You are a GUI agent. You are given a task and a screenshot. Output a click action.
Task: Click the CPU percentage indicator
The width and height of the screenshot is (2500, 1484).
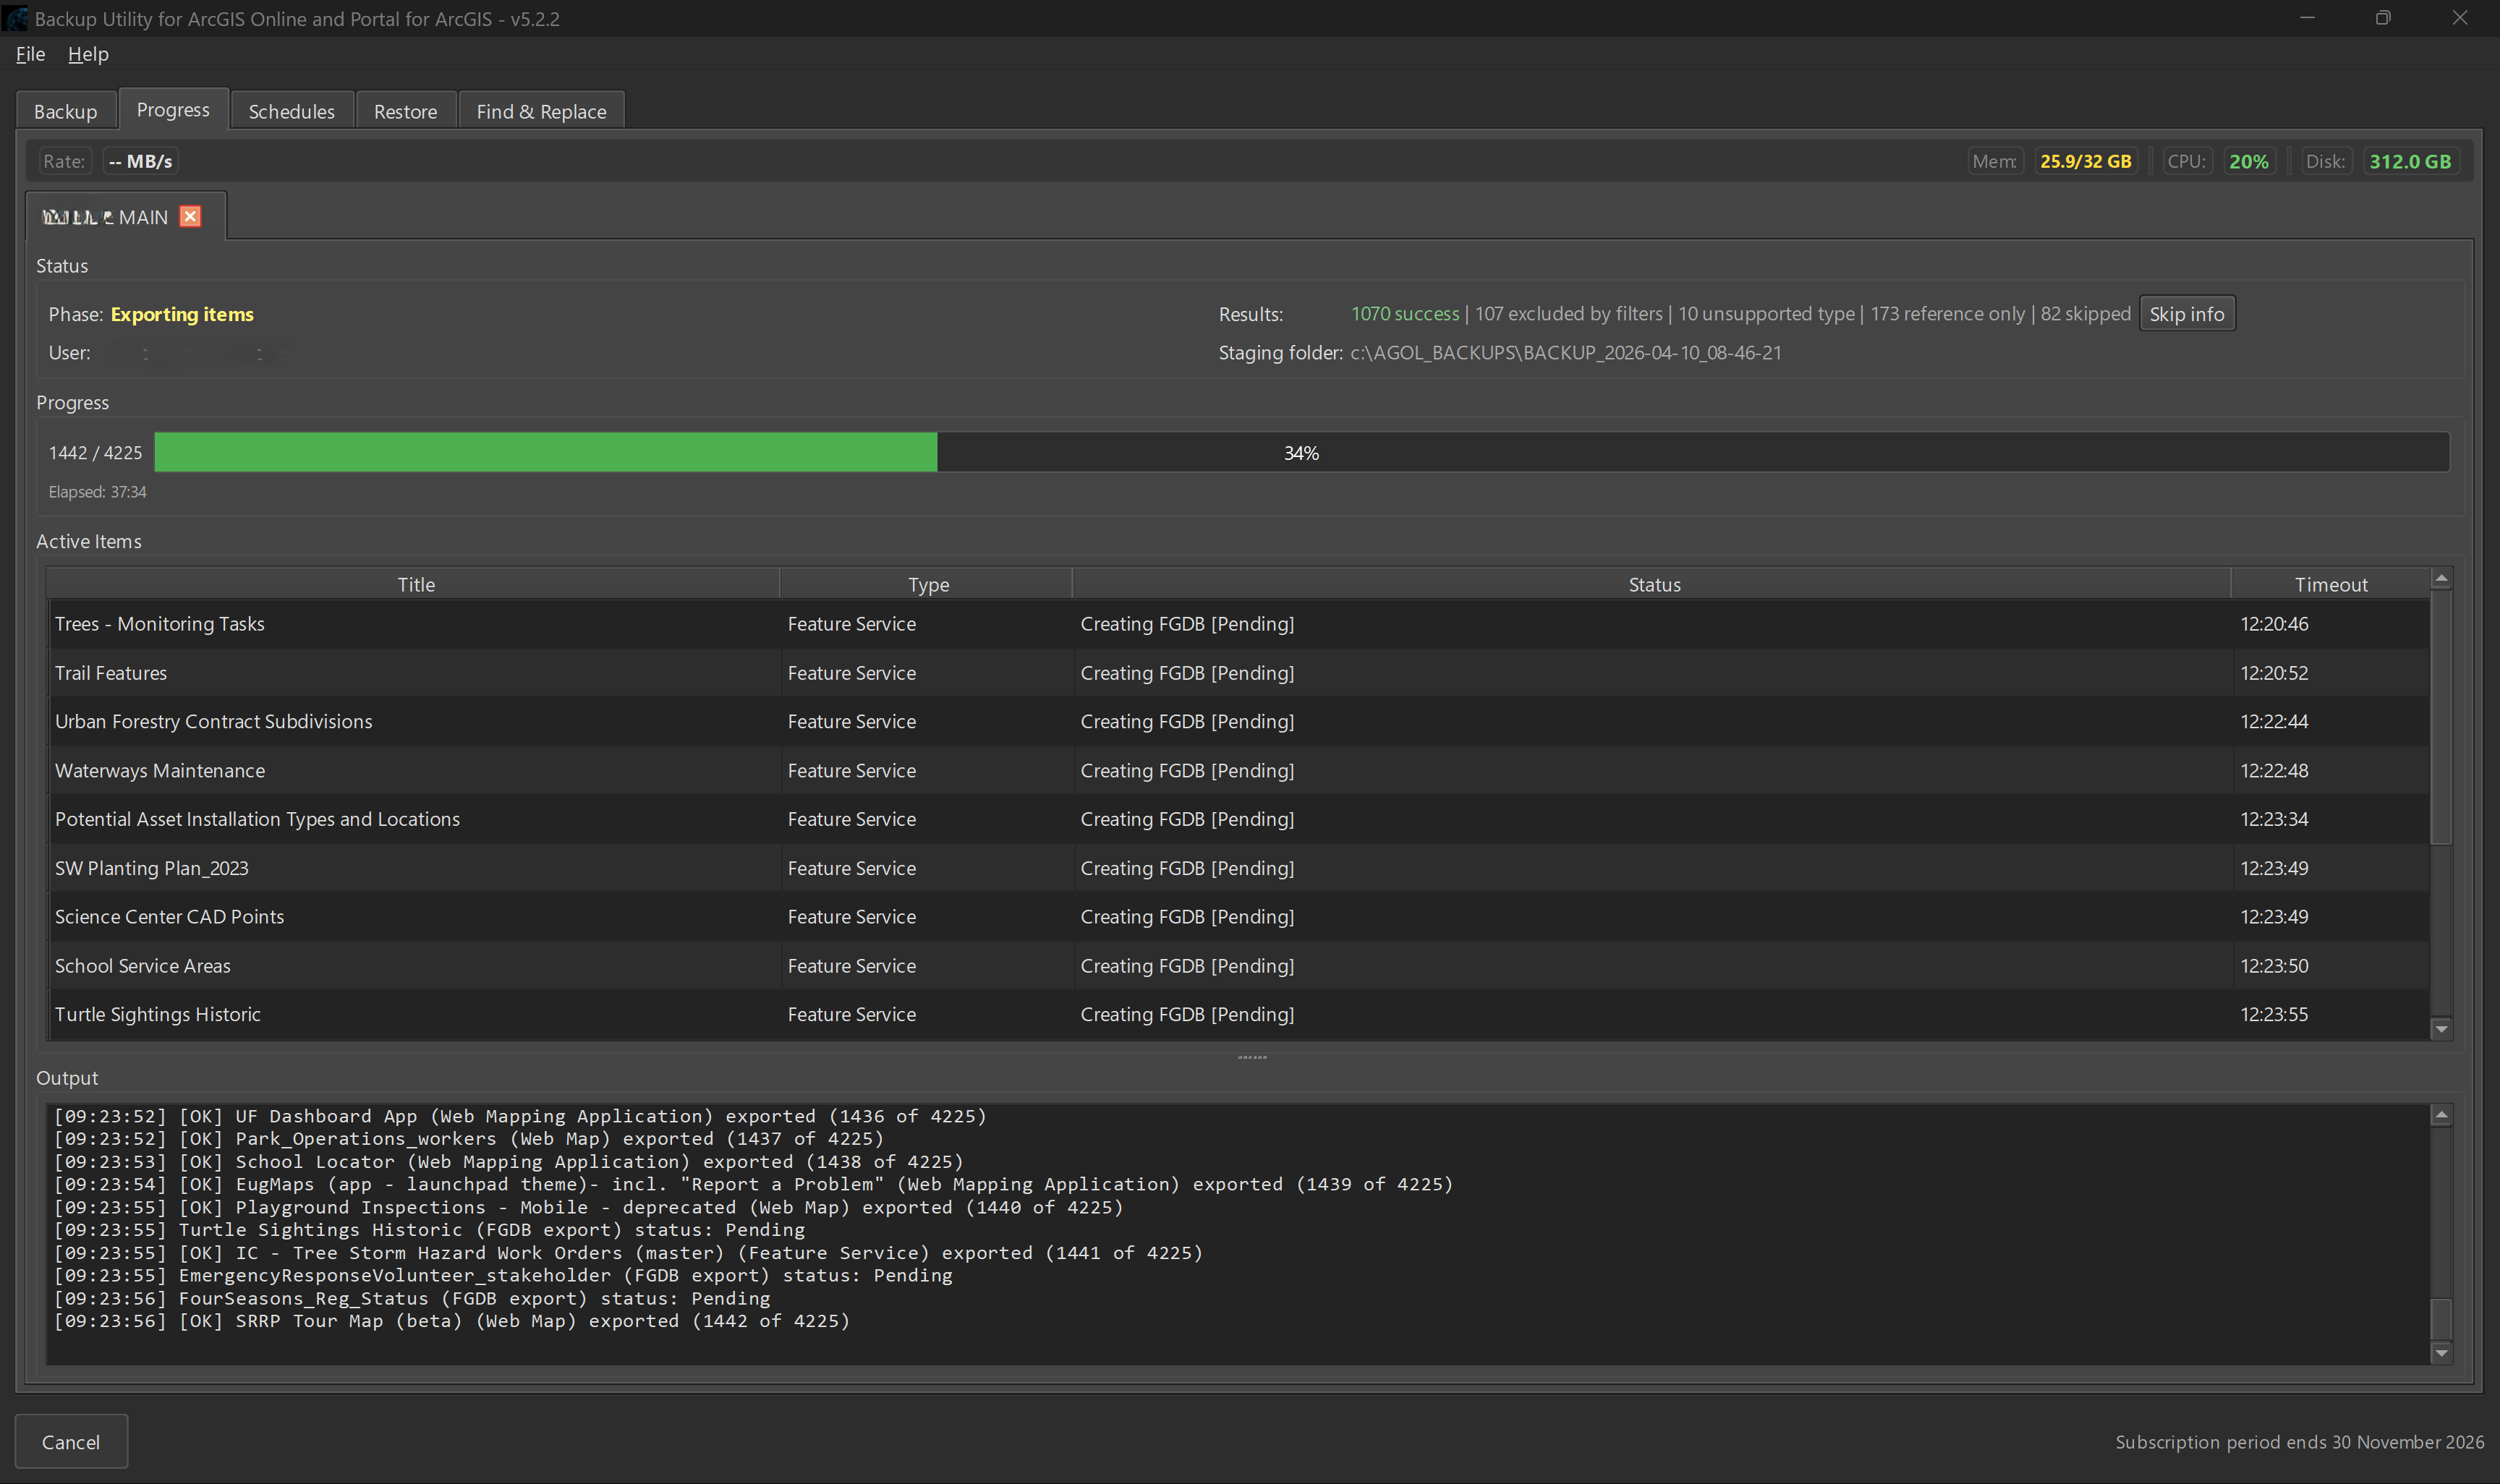tap(2250, 160)
